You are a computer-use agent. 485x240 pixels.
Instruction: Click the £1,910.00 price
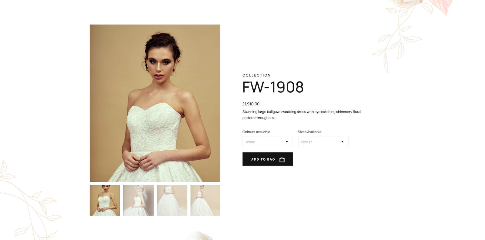(251, 104)
